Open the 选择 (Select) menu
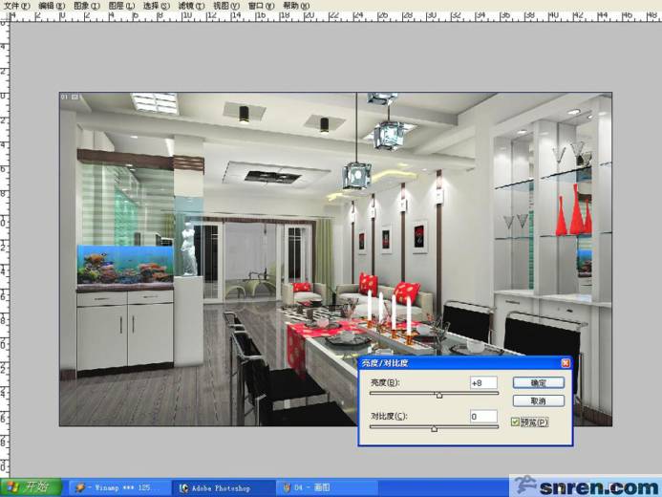 coord(157,6)
